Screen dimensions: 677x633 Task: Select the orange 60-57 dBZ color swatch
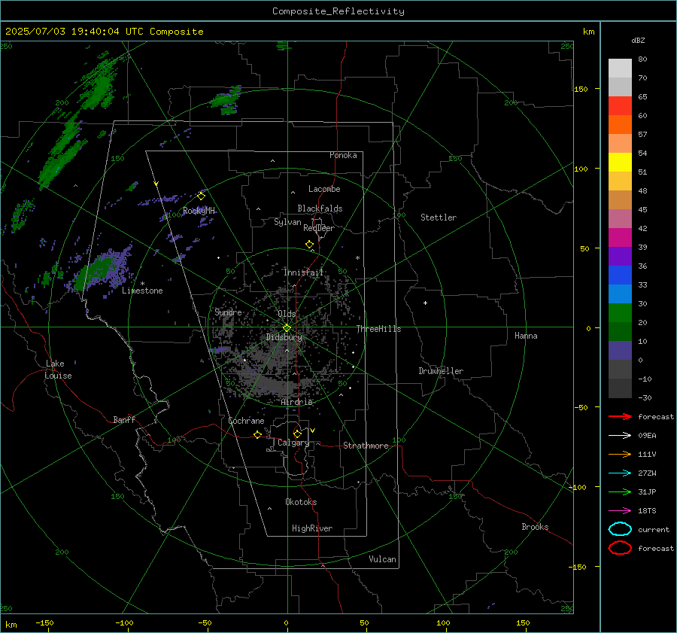tap(620, 124)
